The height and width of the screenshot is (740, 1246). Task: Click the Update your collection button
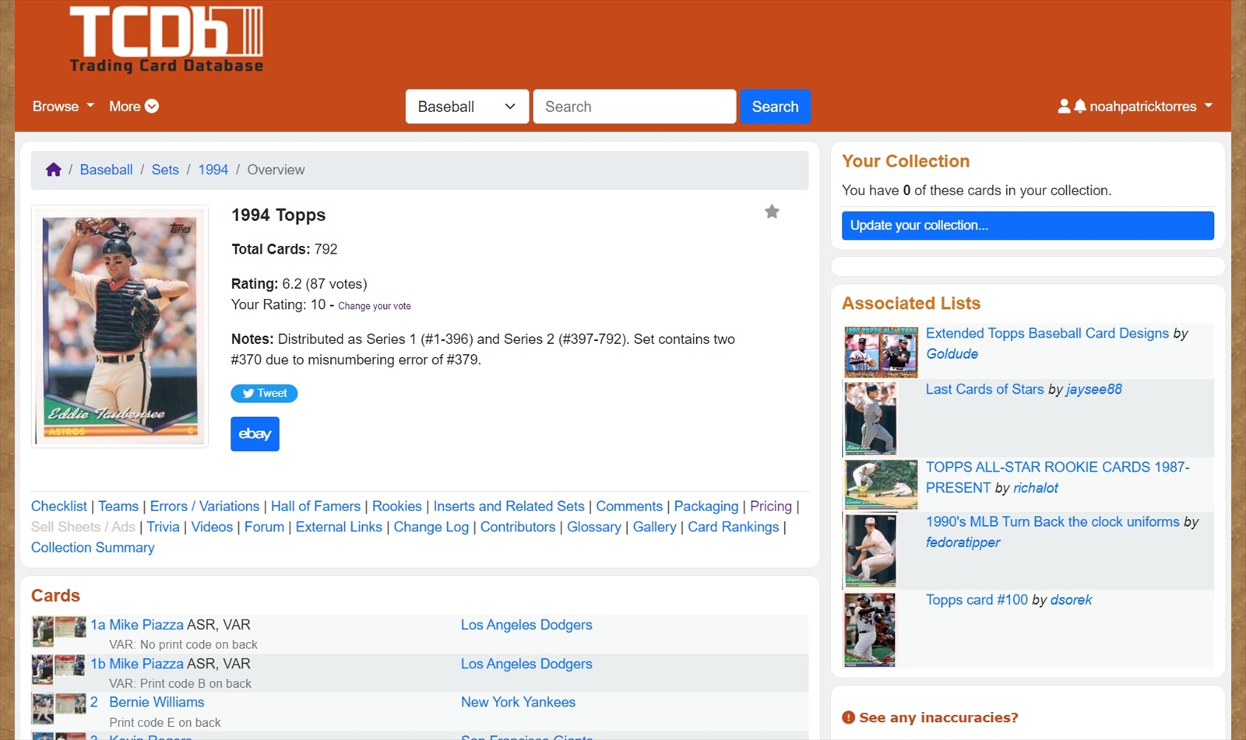(x=1027, y=226)
